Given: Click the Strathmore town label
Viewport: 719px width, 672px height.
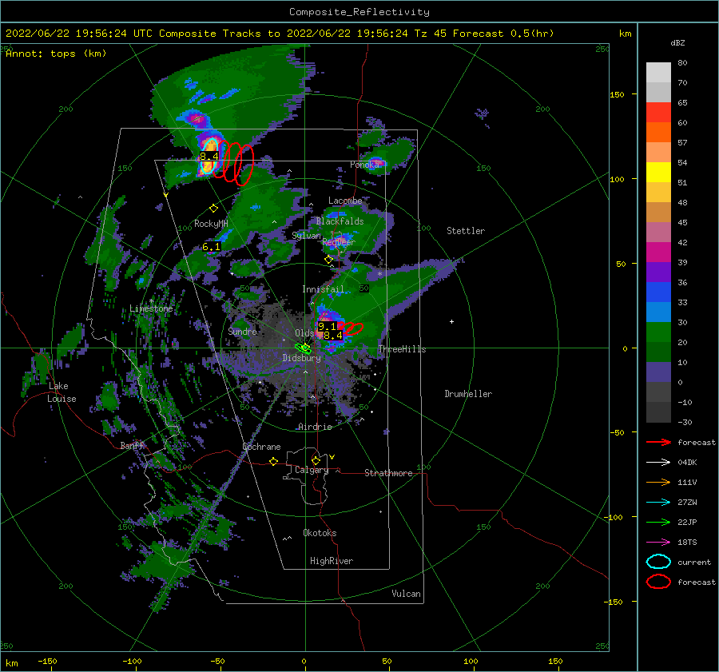Looking at the screenshot, I should click(x=388, y=473).
